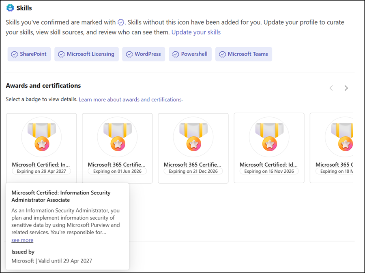Viewport: 365px width, 273px height.
Task: Select the Powershell skill chip
Action: [x=190, y=54]
